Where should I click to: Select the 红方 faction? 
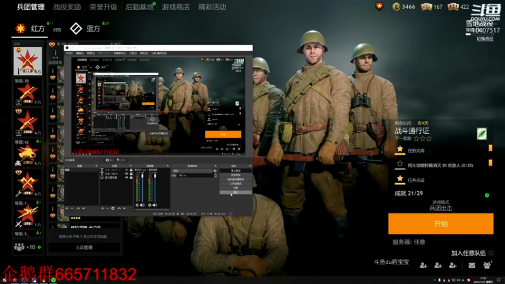pos(30,28)
